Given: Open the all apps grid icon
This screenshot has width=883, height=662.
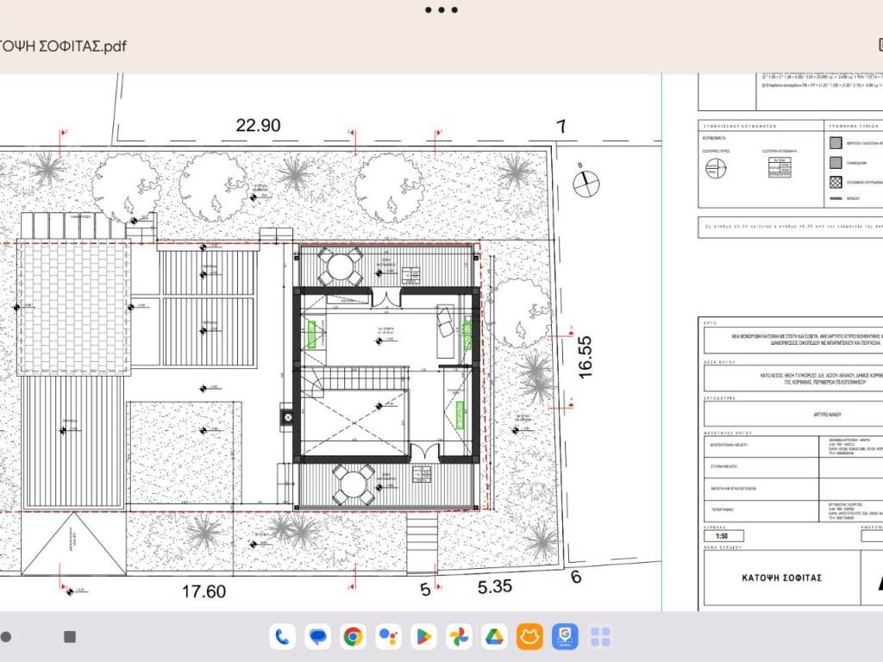Looking at the screenshot, I should [600, 637].
